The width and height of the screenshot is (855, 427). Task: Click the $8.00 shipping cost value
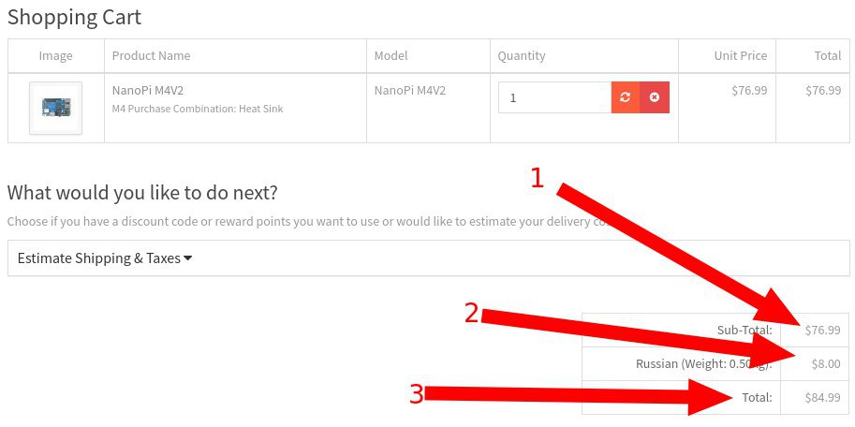825,363
